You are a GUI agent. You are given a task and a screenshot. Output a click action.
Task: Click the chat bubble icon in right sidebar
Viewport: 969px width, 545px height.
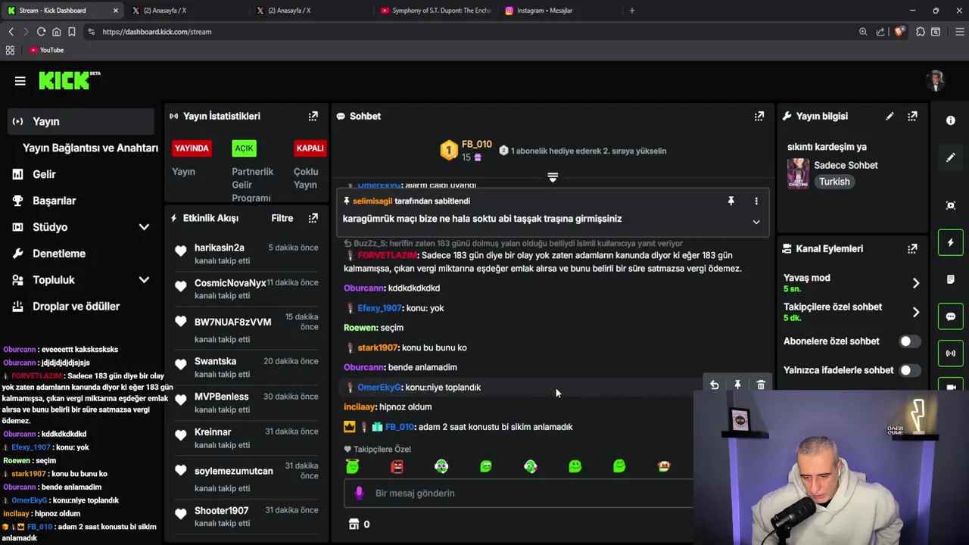(x=951, y=316)
